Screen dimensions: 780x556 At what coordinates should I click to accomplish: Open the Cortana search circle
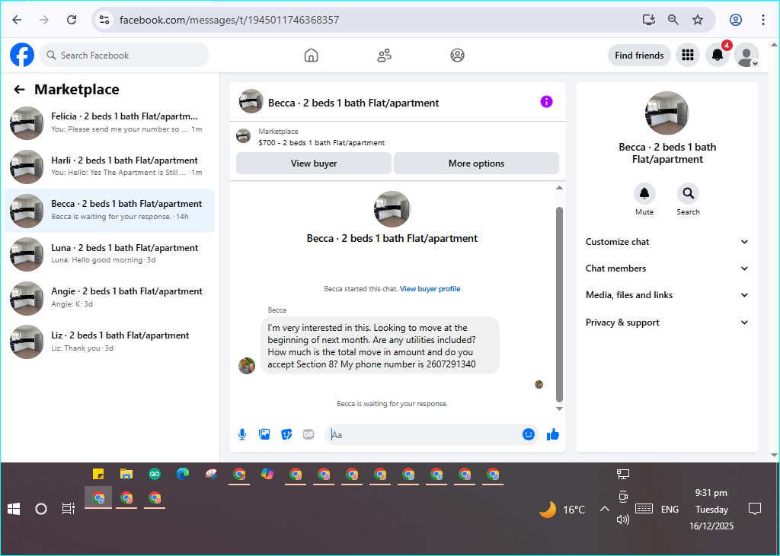pyautogui.click(x=41, y=509)
